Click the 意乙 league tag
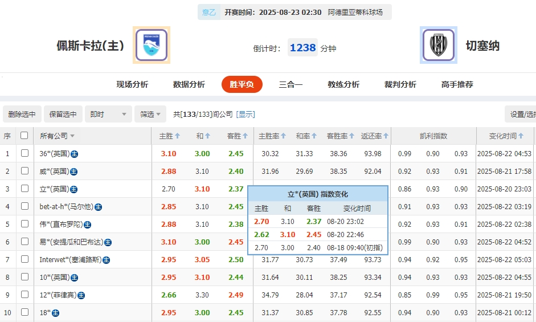This screenshot has height=322, width=536. 209,12
